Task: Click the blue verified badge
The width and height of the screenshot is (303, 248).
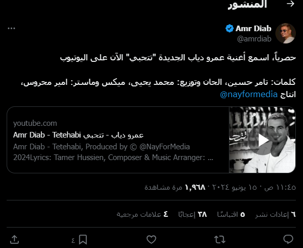Action: point(229,29)
